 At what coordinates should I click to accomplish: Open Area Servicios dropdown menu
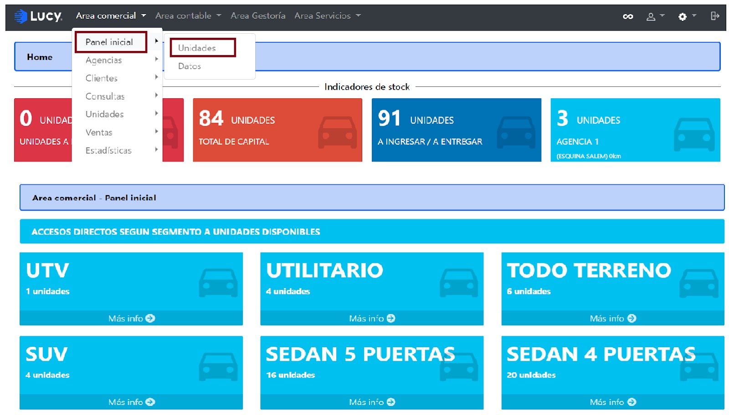pos(328,16)
